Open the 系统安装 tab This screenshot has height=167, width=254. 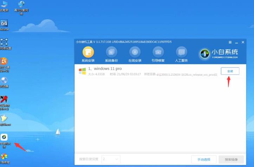88,54
